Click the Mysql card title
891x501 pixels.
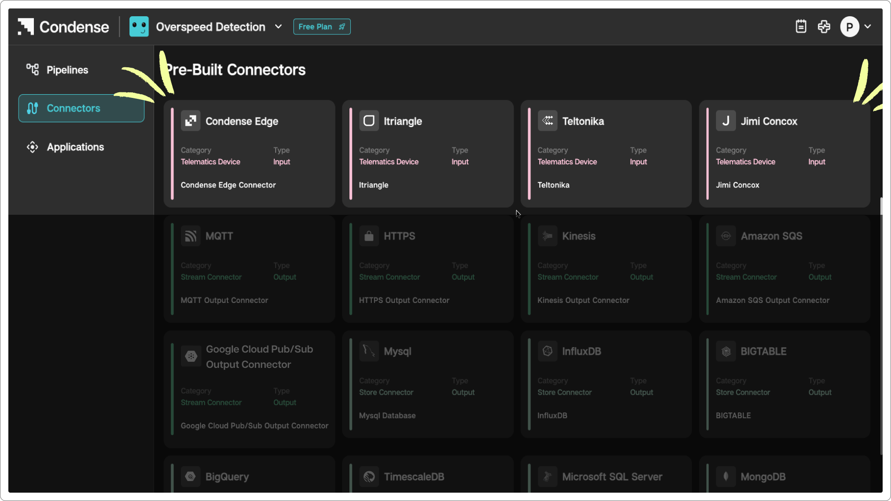397,352
